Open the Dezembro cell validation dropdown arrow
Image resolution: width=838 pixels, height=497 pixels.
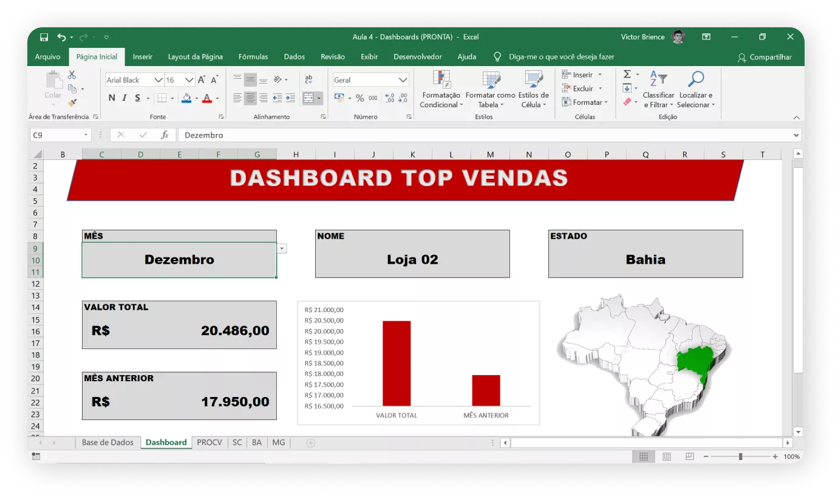coord(282,248)
